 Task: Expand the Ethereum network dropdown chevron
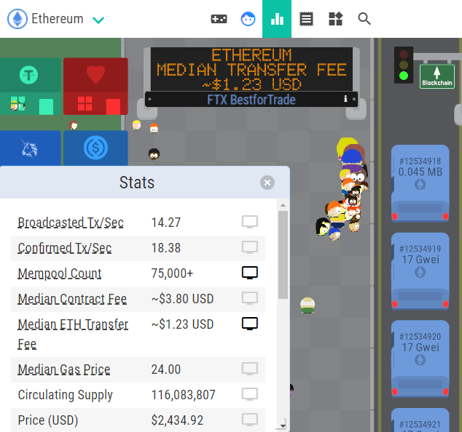point(98,20)
